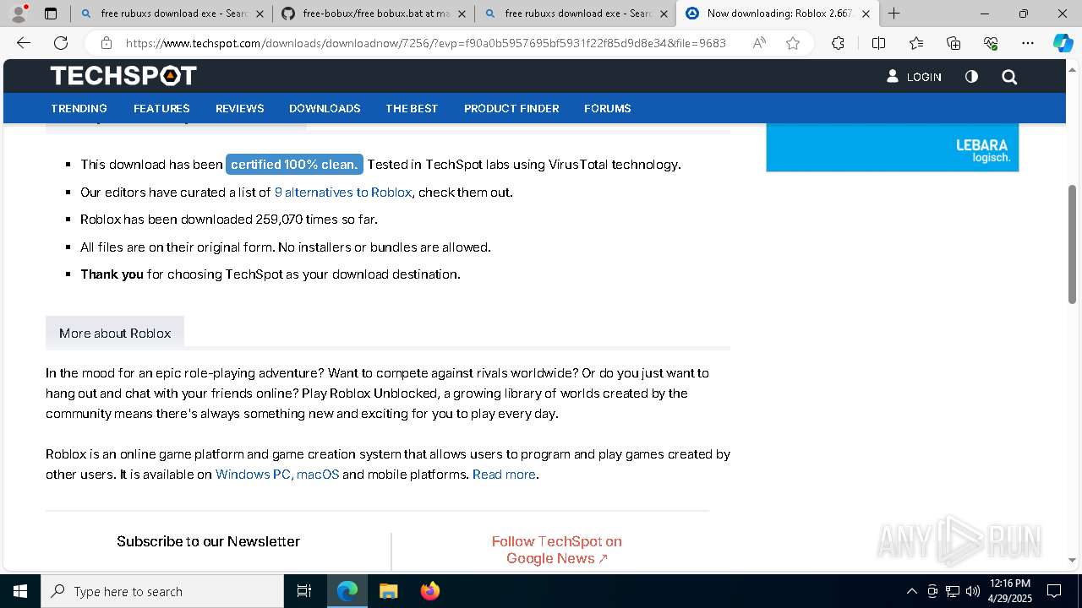This screenshot has width=1082, height=608.
Task: Launch Firefox from taskbar
Action: click(430, 591)
